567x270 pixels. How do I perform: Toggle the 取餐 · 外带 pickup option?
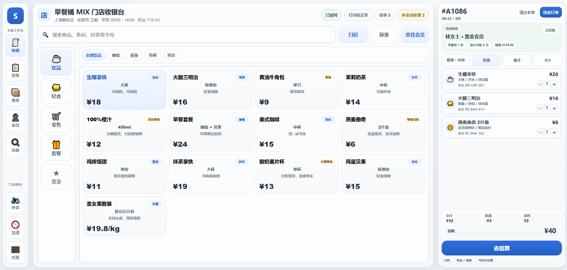[x=456, y=60]
